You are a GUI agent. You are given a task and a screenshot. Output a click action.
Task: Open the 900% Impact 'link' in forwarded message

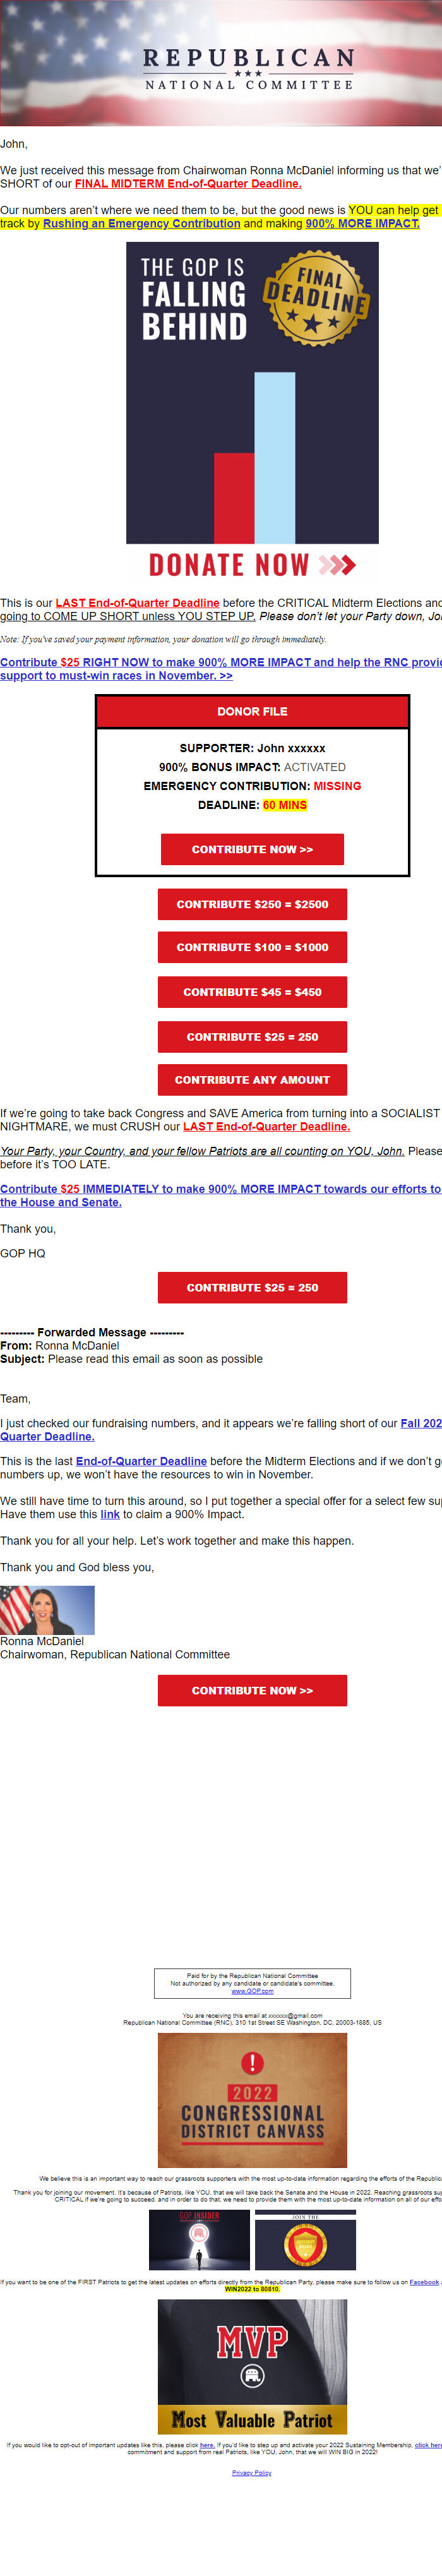point(109,1516)
